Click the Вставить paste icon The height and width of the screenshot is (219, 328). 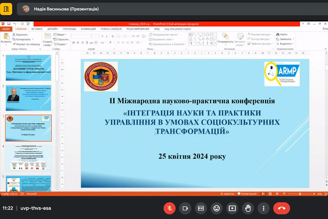pos(6,36)
